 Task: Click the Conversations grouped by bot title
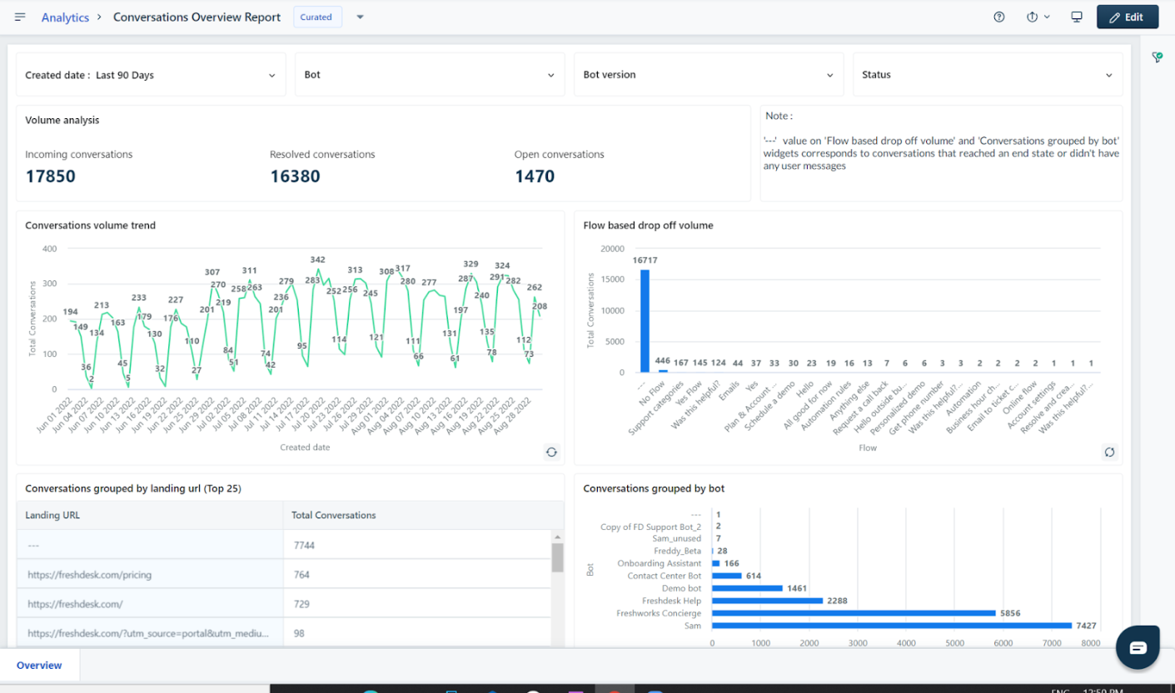coord(654,488)
